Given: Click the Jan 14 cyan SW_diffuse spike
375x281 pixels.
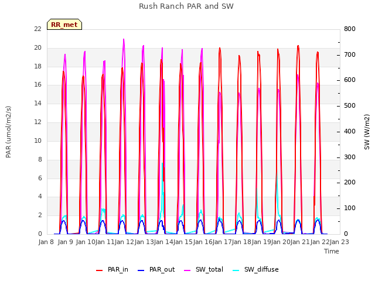Looking at the screenshot, I should coord(162,163).
